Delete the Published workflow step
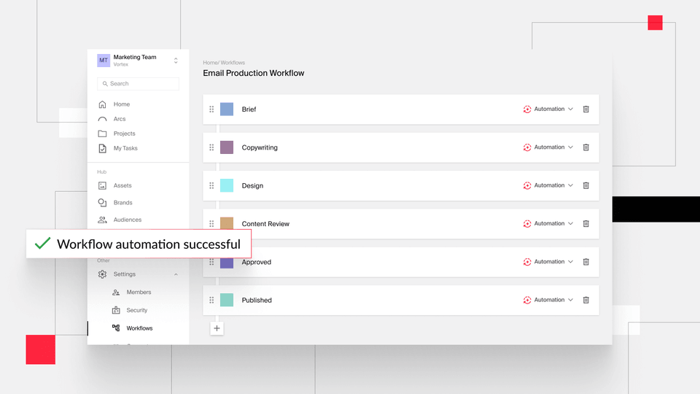The height and width of the screenshot is (394, 700). click(x=586, y=300)
